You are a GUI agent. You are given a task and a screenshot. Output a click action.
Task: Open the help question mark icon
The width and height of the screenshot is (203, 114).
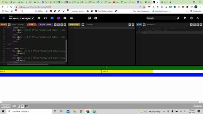[x=191, y=18]
